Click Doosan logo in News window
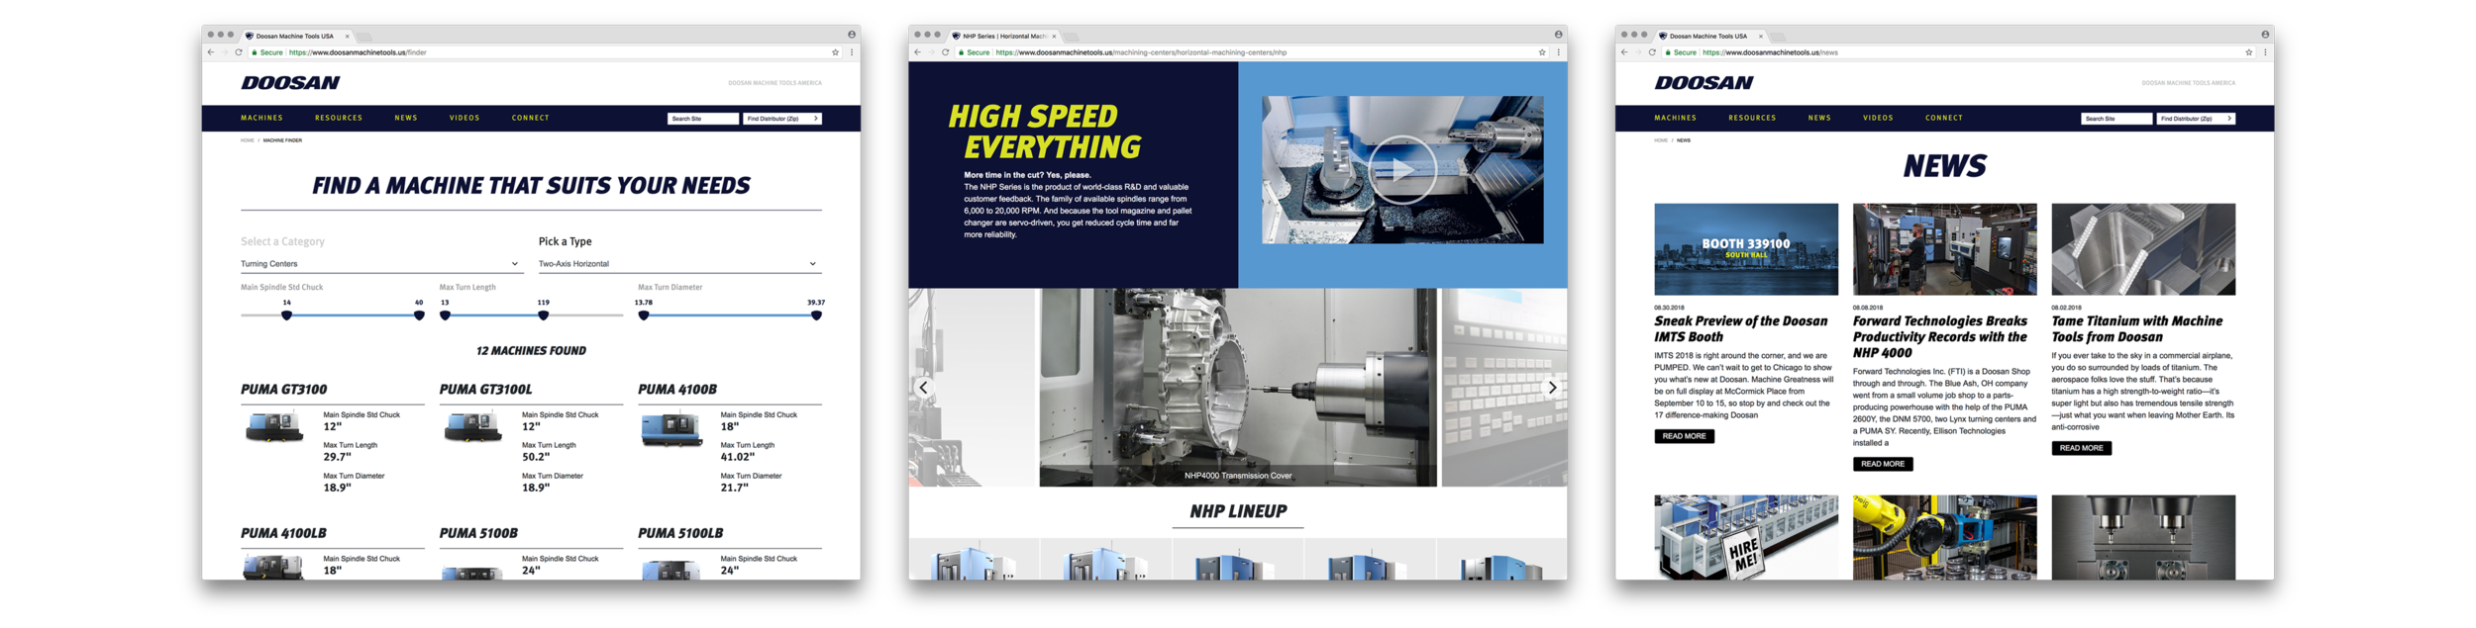This screenshot has height=628, width=2476. point(1703,83)
